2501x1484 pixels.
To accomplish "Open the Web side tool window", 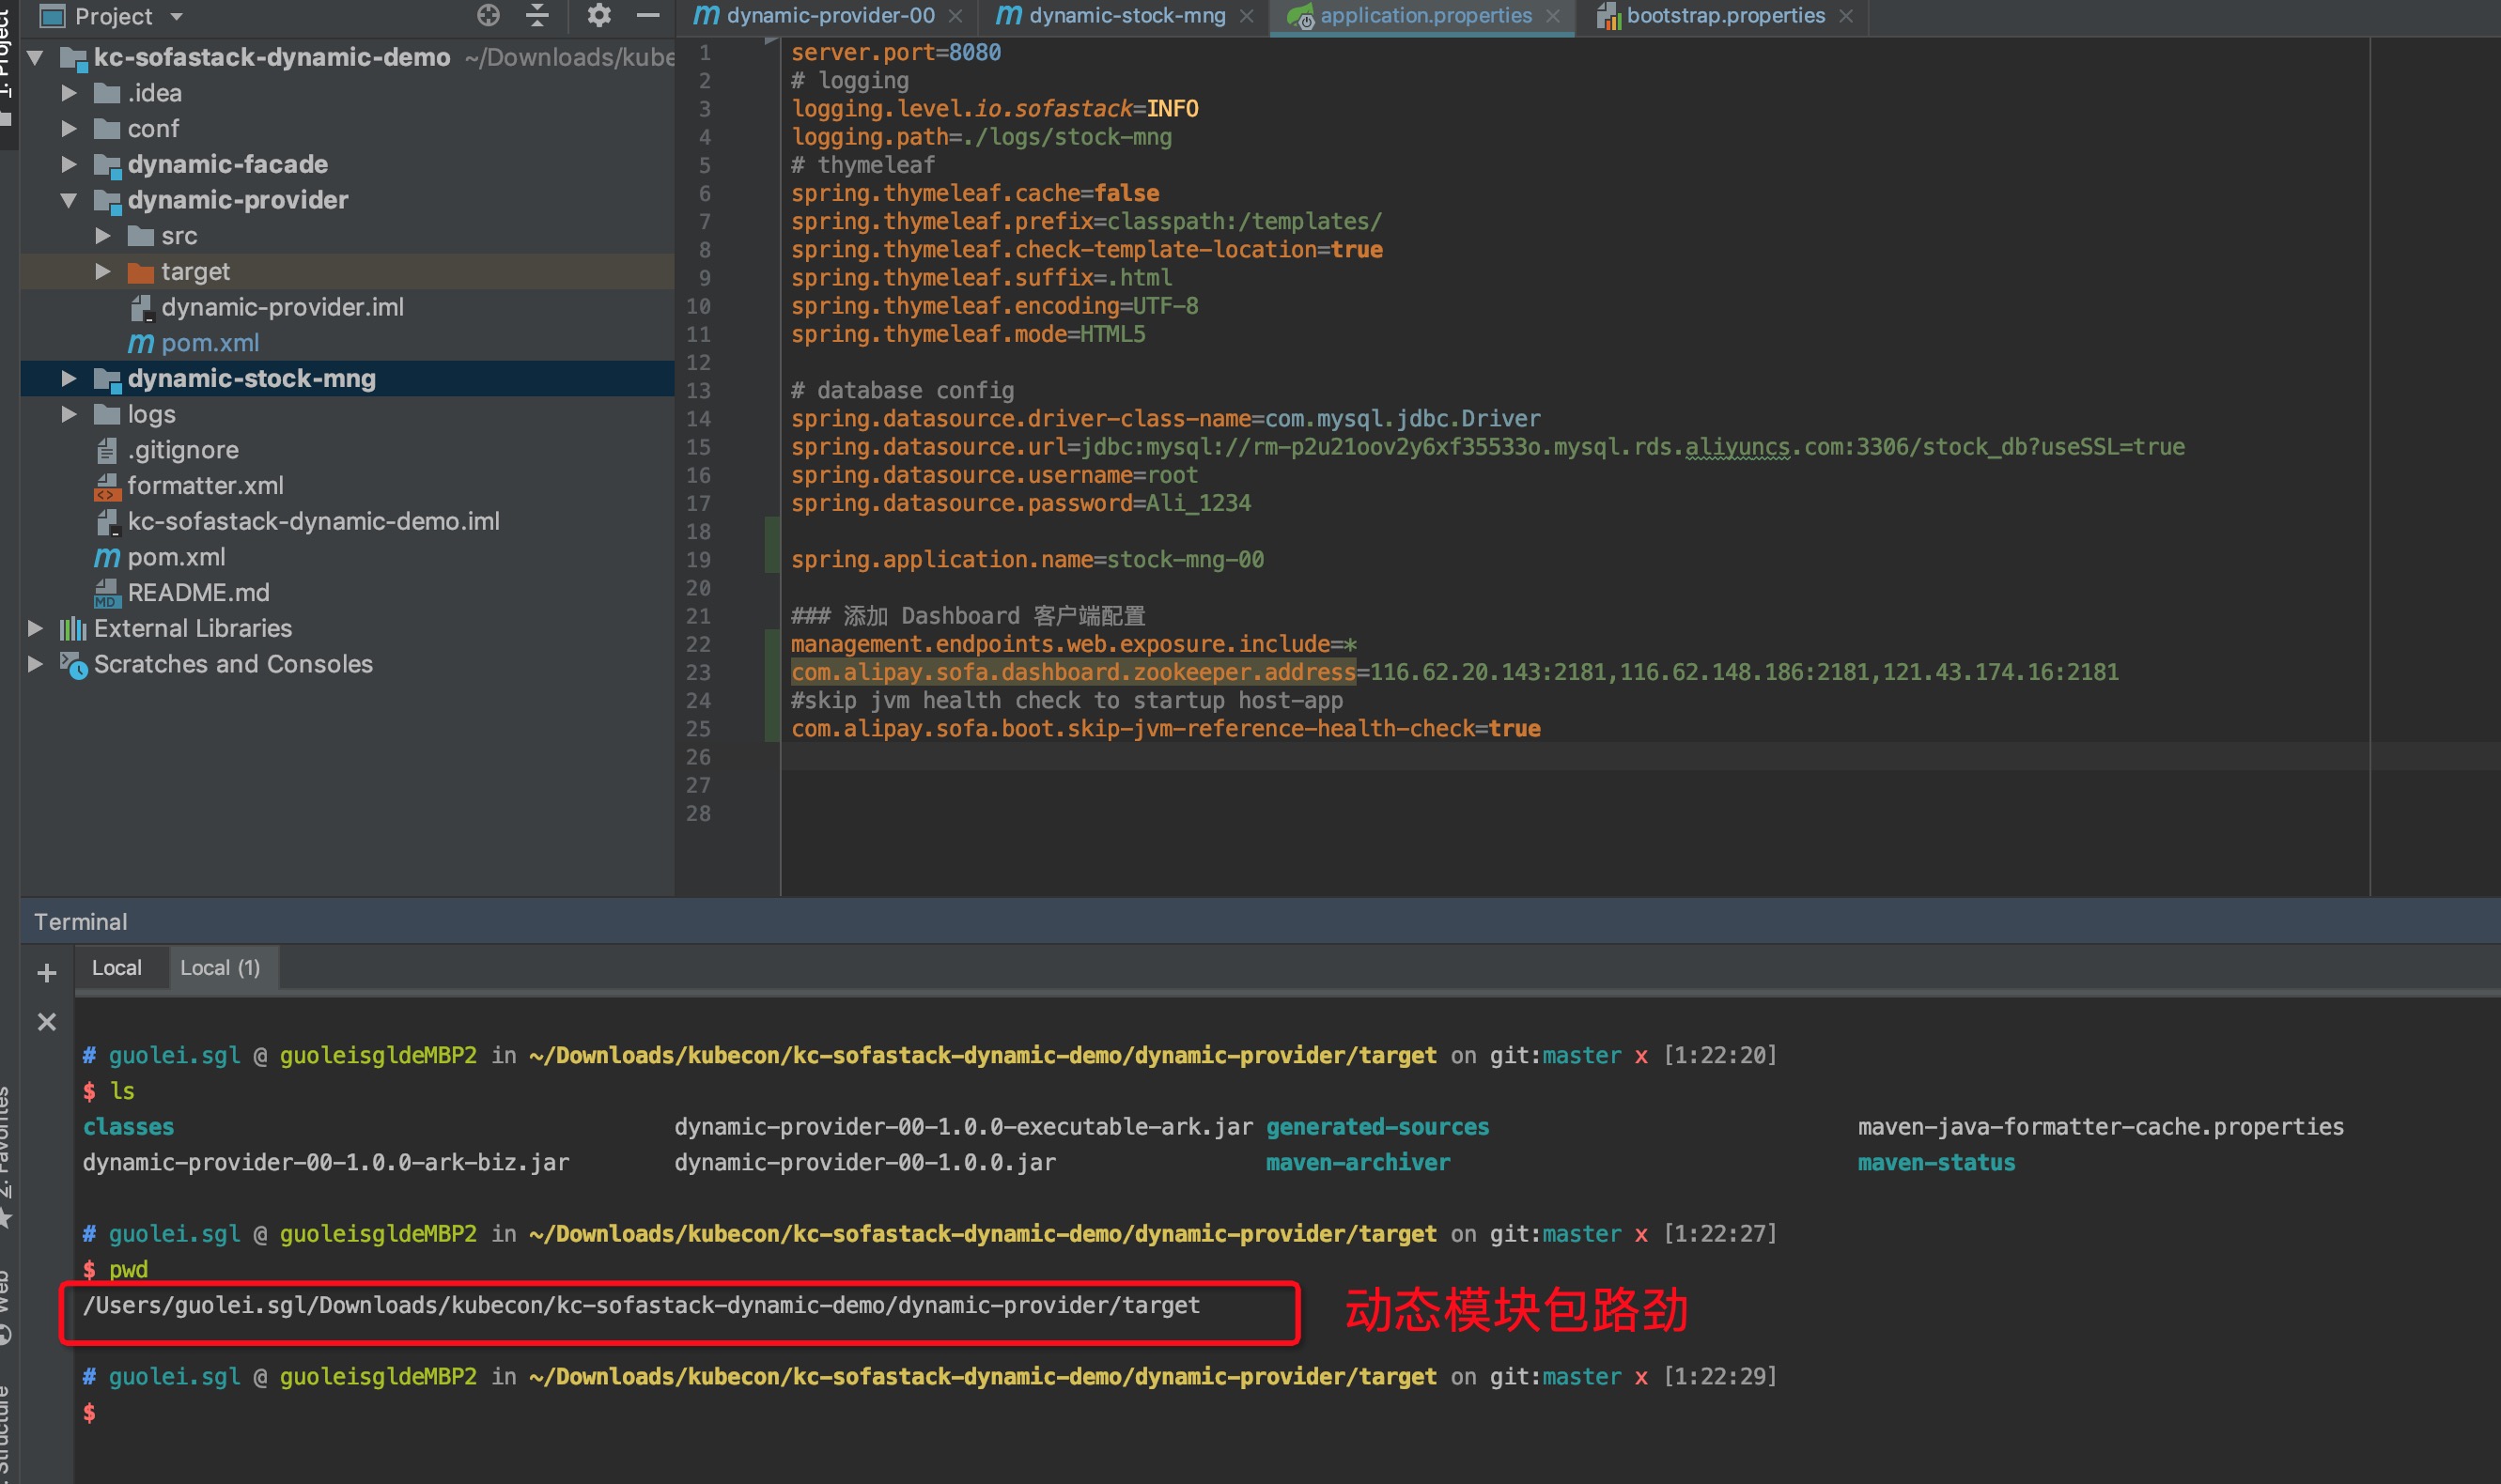I will point(6,1308).
